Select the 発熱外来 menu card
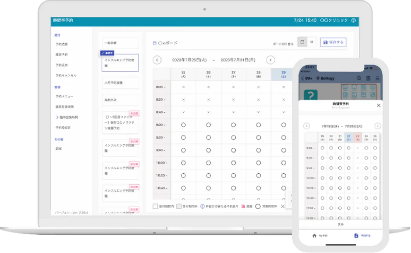The image size is (411, 253). [x=120, y=99]
